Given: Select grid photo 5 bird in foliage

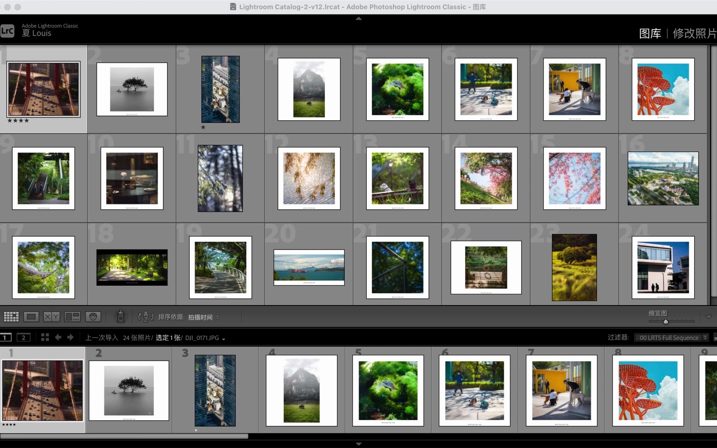Looking at the screenshot, I should [x=398, y=89].
